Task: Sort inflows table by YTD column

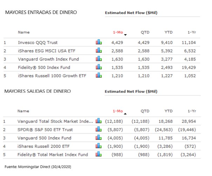Action: point(168,32)
